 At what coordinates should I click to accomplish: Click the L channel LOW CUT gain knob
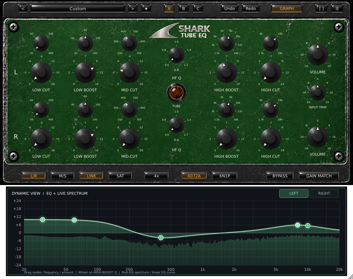(x=41, y=72)
